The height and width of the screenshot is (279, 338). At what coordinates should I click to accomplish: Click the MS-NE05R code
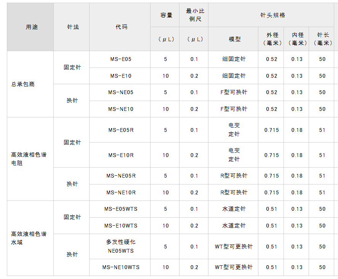click(121, 176)
